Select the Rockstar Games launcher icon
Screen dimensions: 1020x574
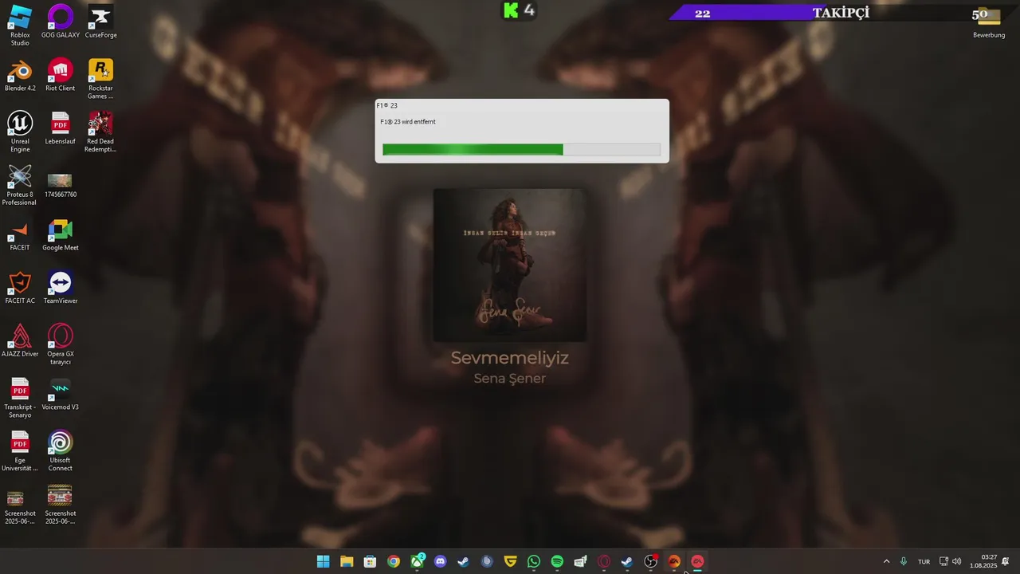point(100,78)
